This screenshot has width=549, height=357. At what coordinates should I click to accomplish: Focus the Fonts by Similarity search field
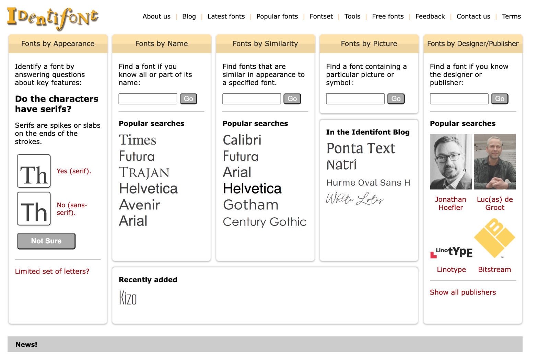252,99
